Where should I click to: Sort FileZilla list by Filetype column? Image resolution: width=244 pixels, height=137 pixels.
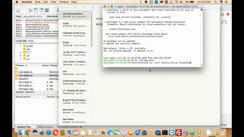(x=54, y=65)
